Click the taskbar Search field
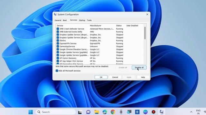This screenshot has height=115, width=206. 56,112
